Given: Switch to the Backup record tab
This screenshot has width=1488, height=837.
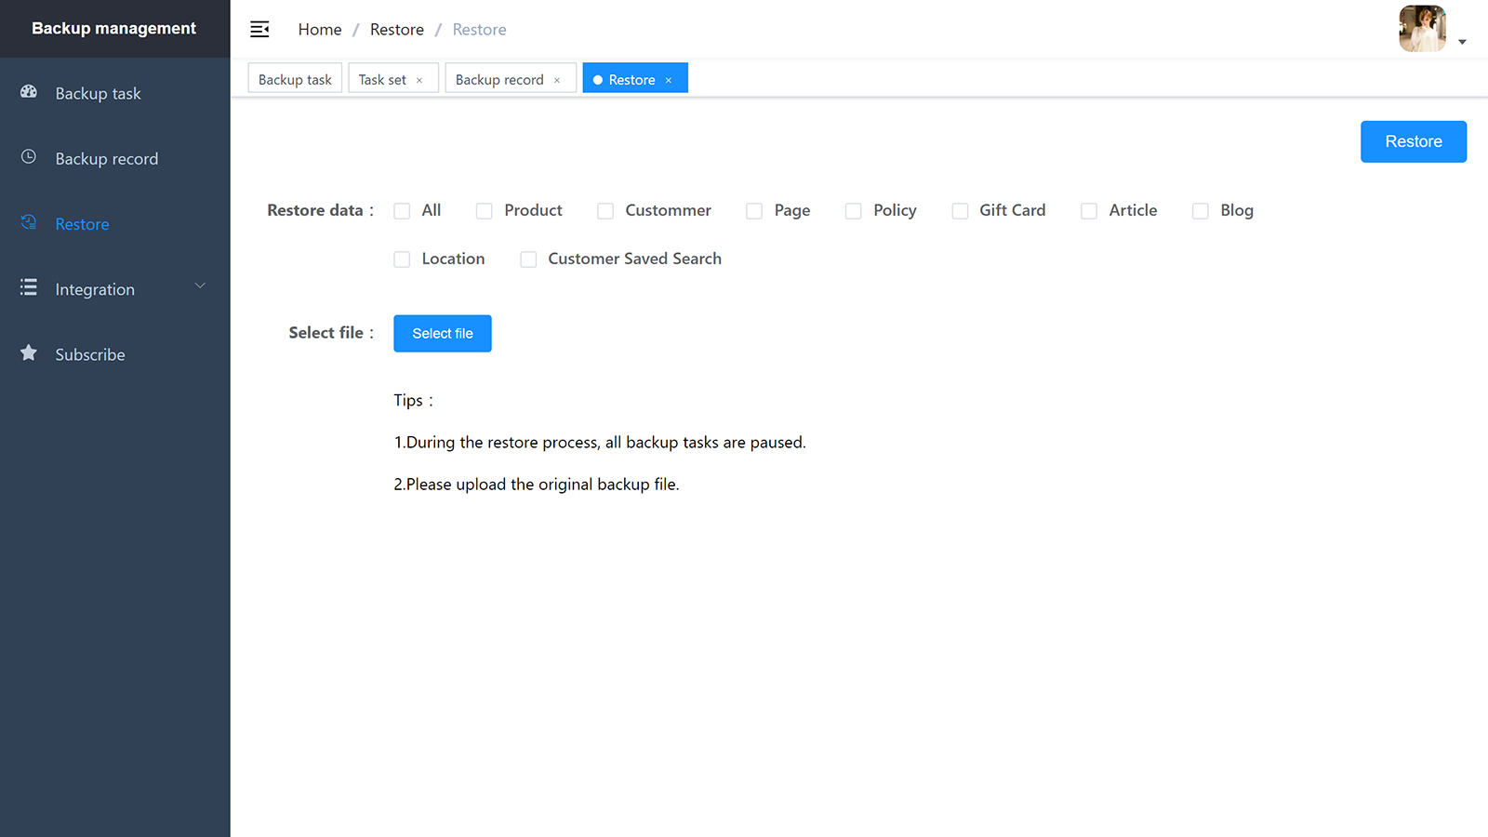Looking at the screenshot, I should tap(499, 80).
